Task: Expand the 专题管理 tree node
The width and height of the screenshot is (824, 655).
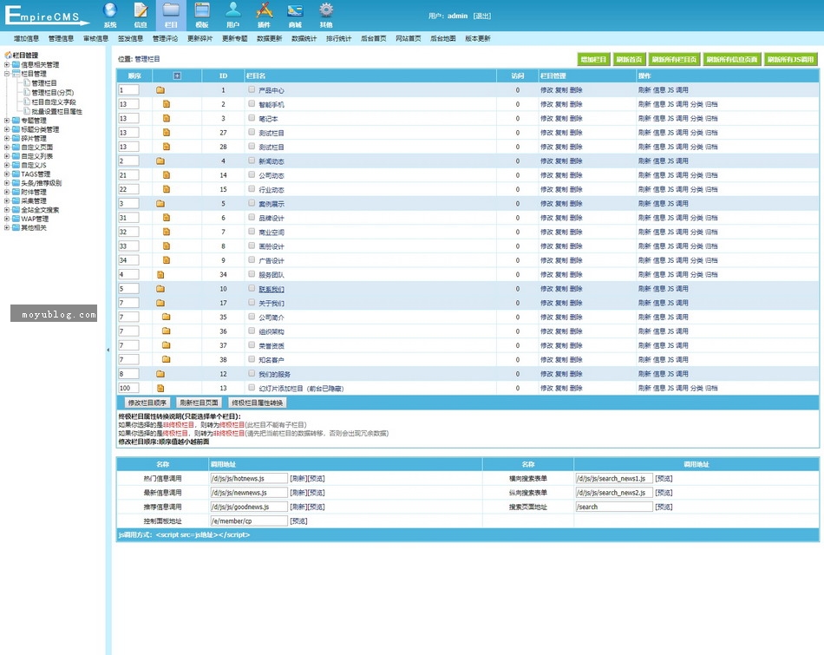Action: pyautogui.click(x=7, y=121)
